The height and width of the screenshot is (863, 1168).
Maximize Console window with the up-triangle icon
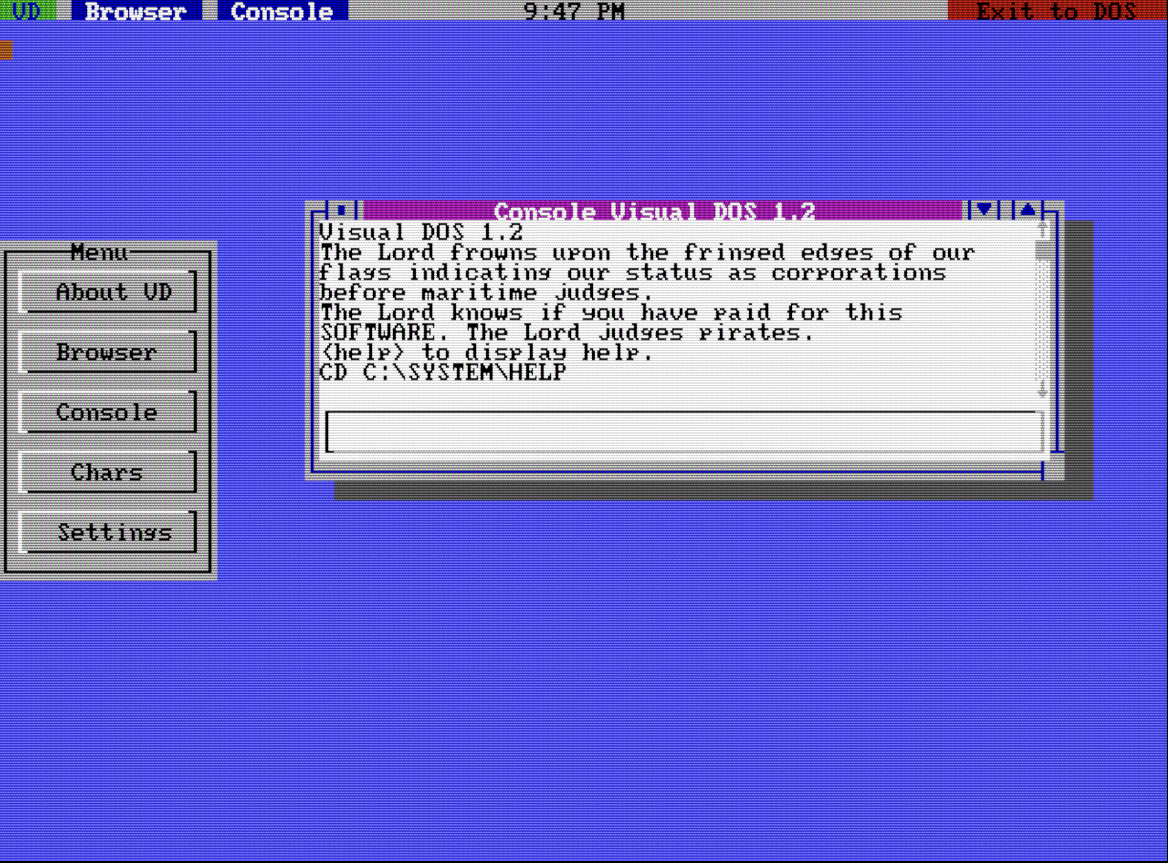pos(1028,210)
